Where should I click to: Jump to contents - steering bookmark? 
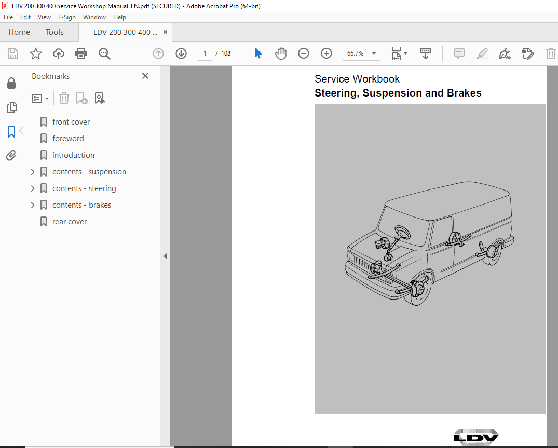[x=84, y=188]
